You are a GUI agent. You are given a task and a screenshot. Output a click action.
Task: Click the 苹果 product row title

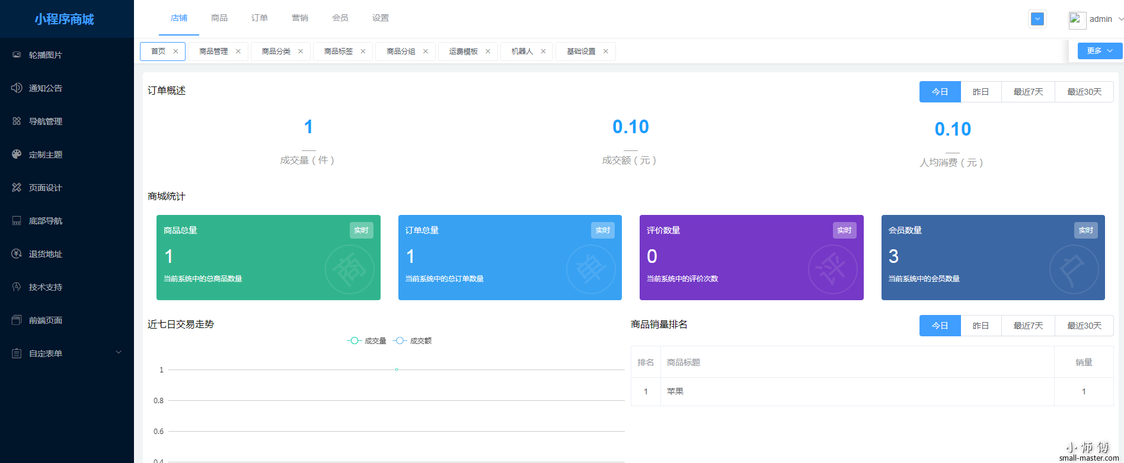(675, 391)
